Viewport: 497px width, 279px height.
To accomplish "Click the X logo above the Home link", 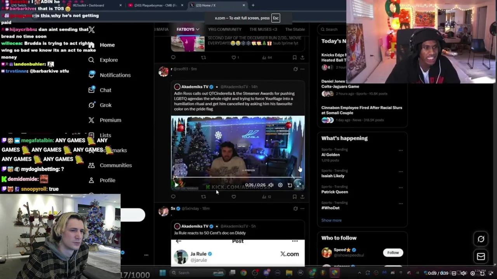I will [91, 29].
